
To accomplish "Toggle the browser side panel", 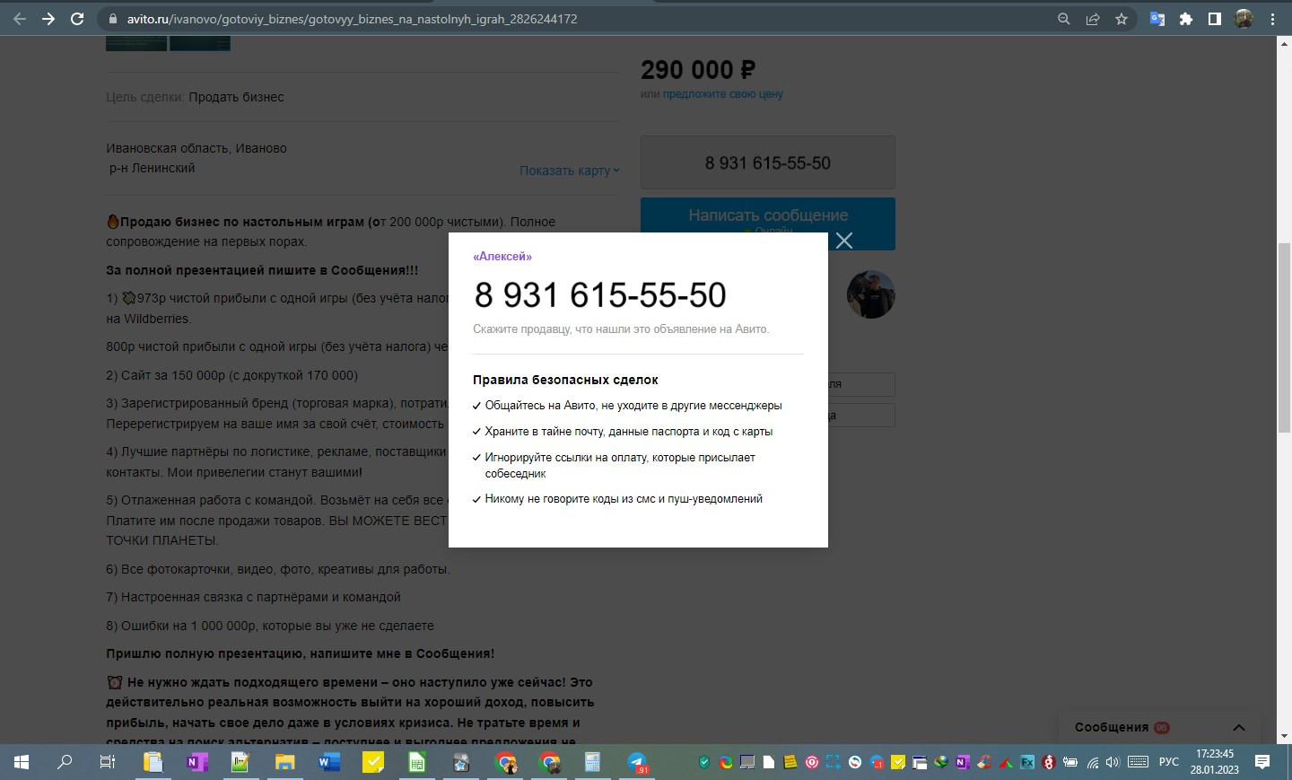I will pyautogui.click(x=1215, y=19).
